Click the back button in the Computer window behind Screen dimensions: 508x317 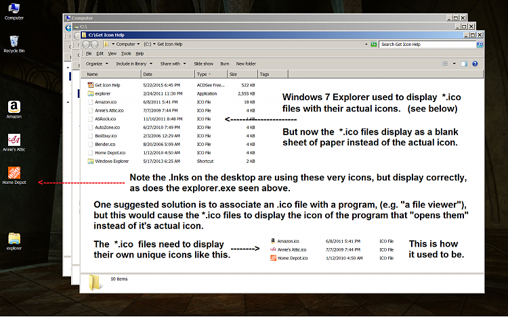point(68,28)
